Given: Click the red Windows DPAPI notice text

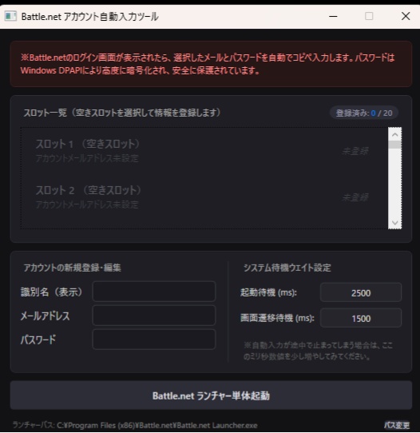Looking at the screenshot, I should click(x=208, y=64).
